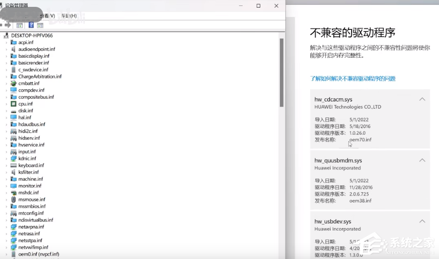The width and height of the screenshot is (439, 259).
Task: Collapse the hw_cdcacm.sys driver details
Action: 422,99
